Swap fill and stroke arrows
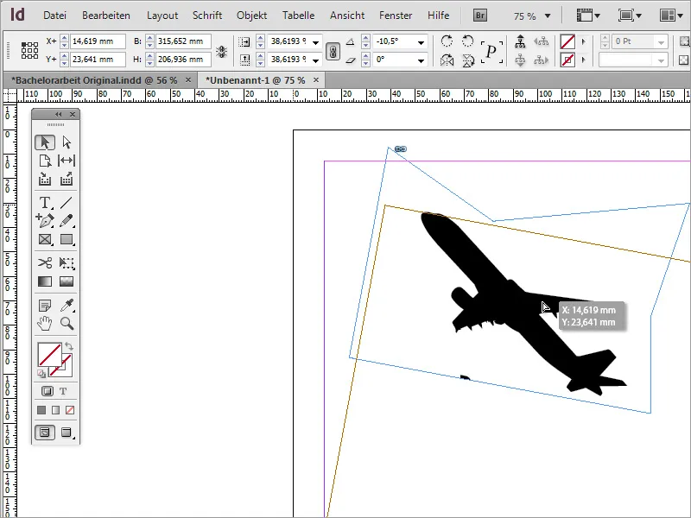Screen dimensions: 691x518 tap(69, 346)
